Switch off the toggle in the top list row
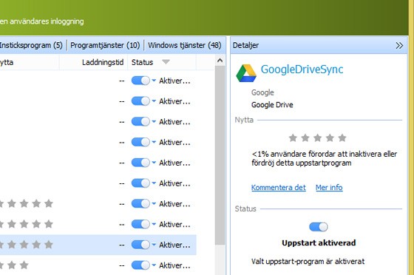Image resolution: width=414 pixels, height=275 pixels. coord(140,81)
